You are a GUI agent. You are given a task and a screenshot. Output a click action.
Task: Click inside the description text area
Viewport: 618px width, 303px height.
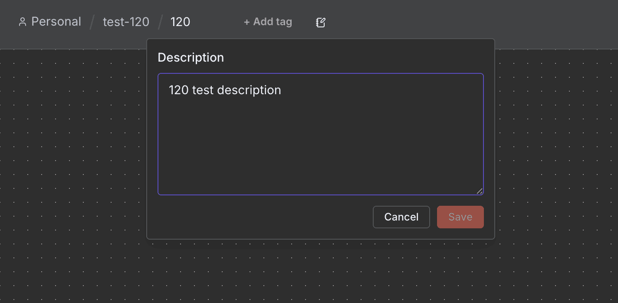(x=320, y=139)
